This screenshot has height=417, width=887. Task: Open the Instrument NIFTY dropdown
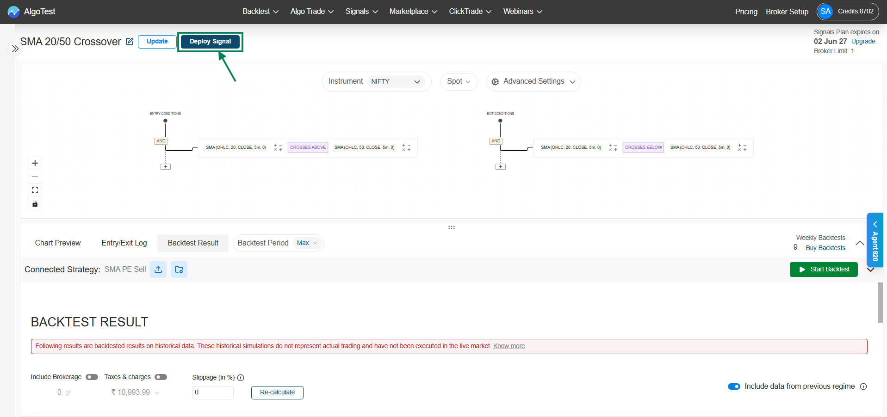coord(396,82)
